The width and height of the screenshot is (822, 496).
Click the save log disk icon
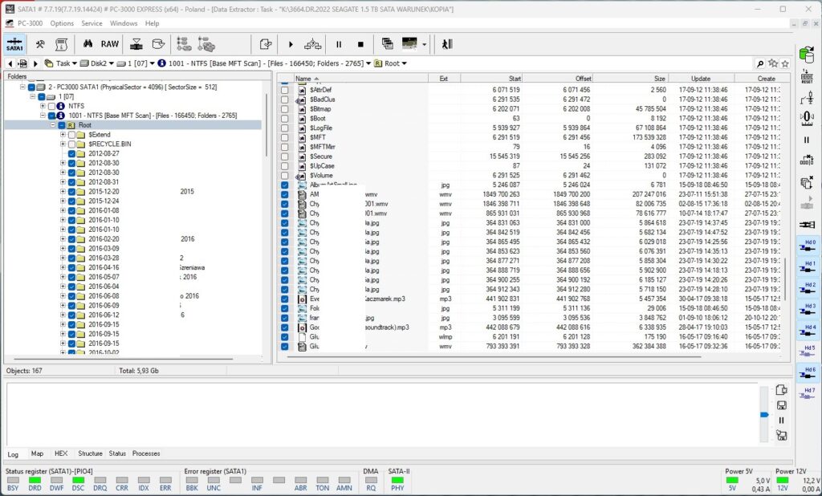782,405
